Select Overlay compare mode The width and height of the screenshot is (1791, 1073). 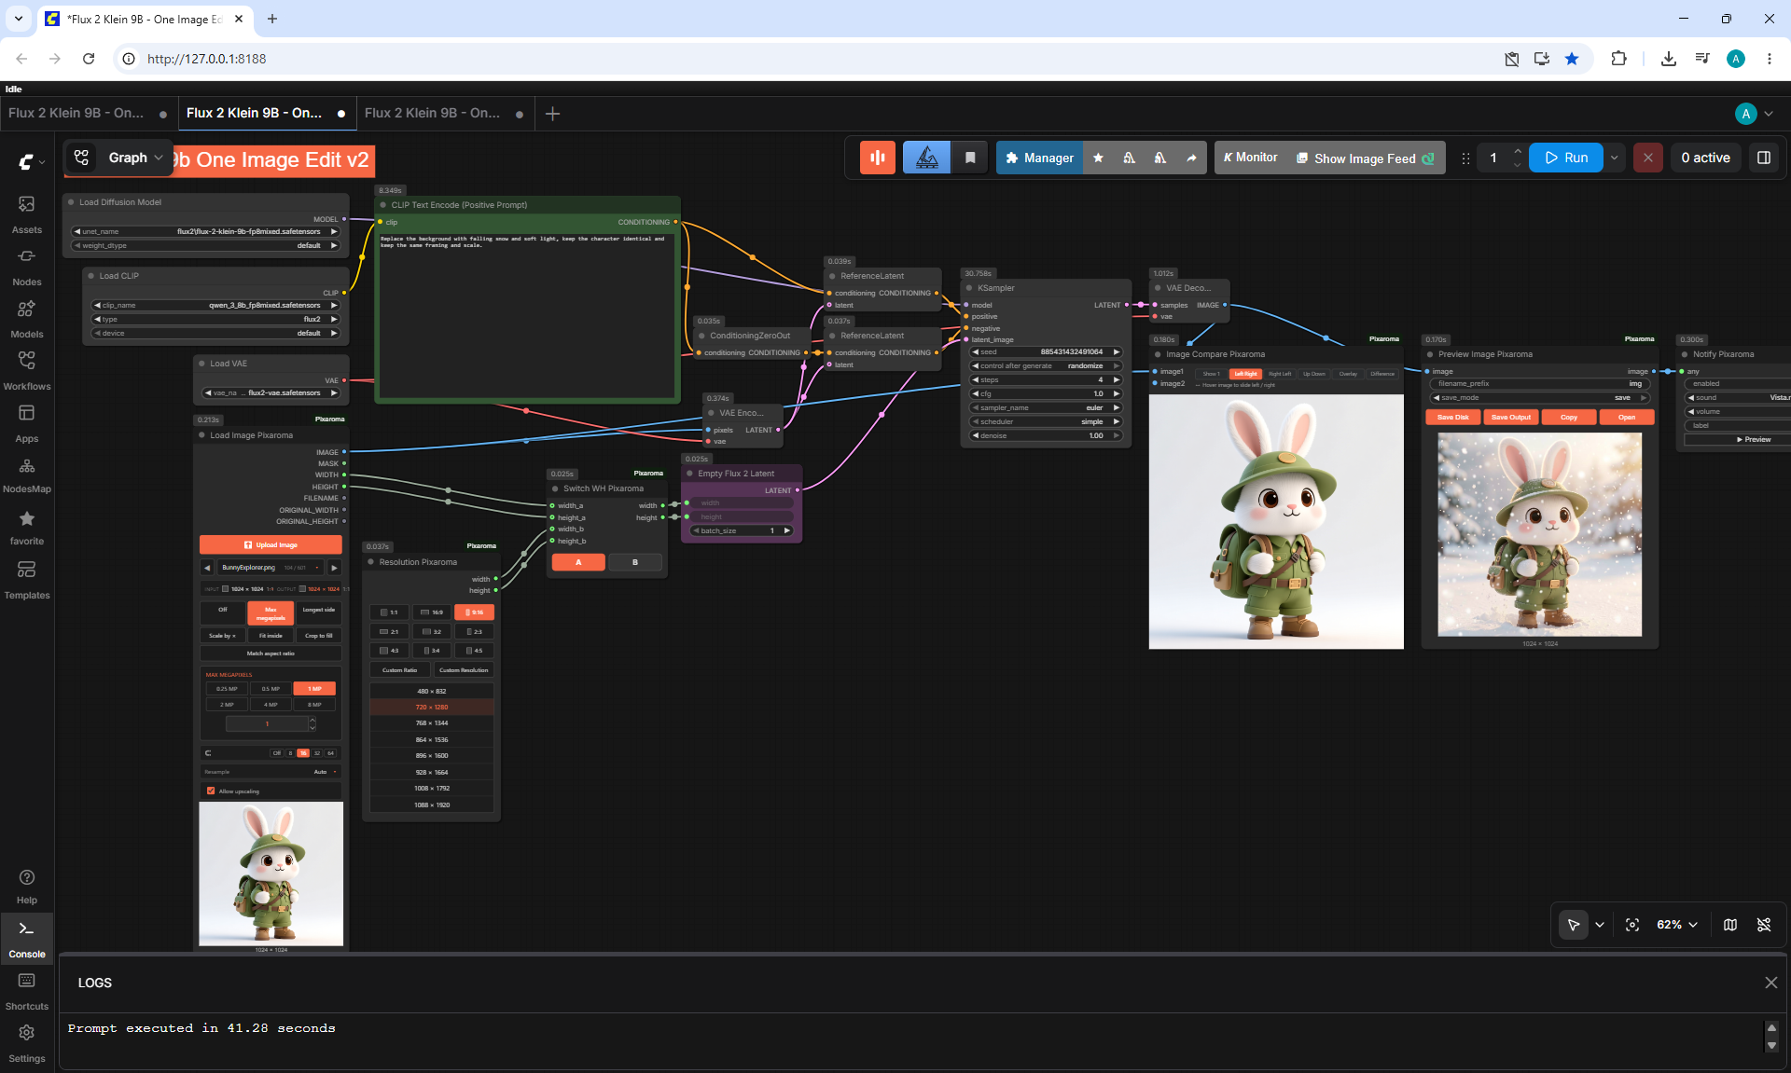pyautogui.click(x=1348, y=374)
